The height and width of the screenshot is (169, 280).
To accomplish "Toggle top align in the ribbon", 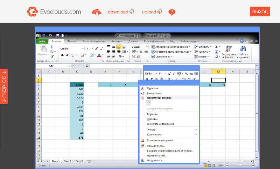I will coord(108,47).
